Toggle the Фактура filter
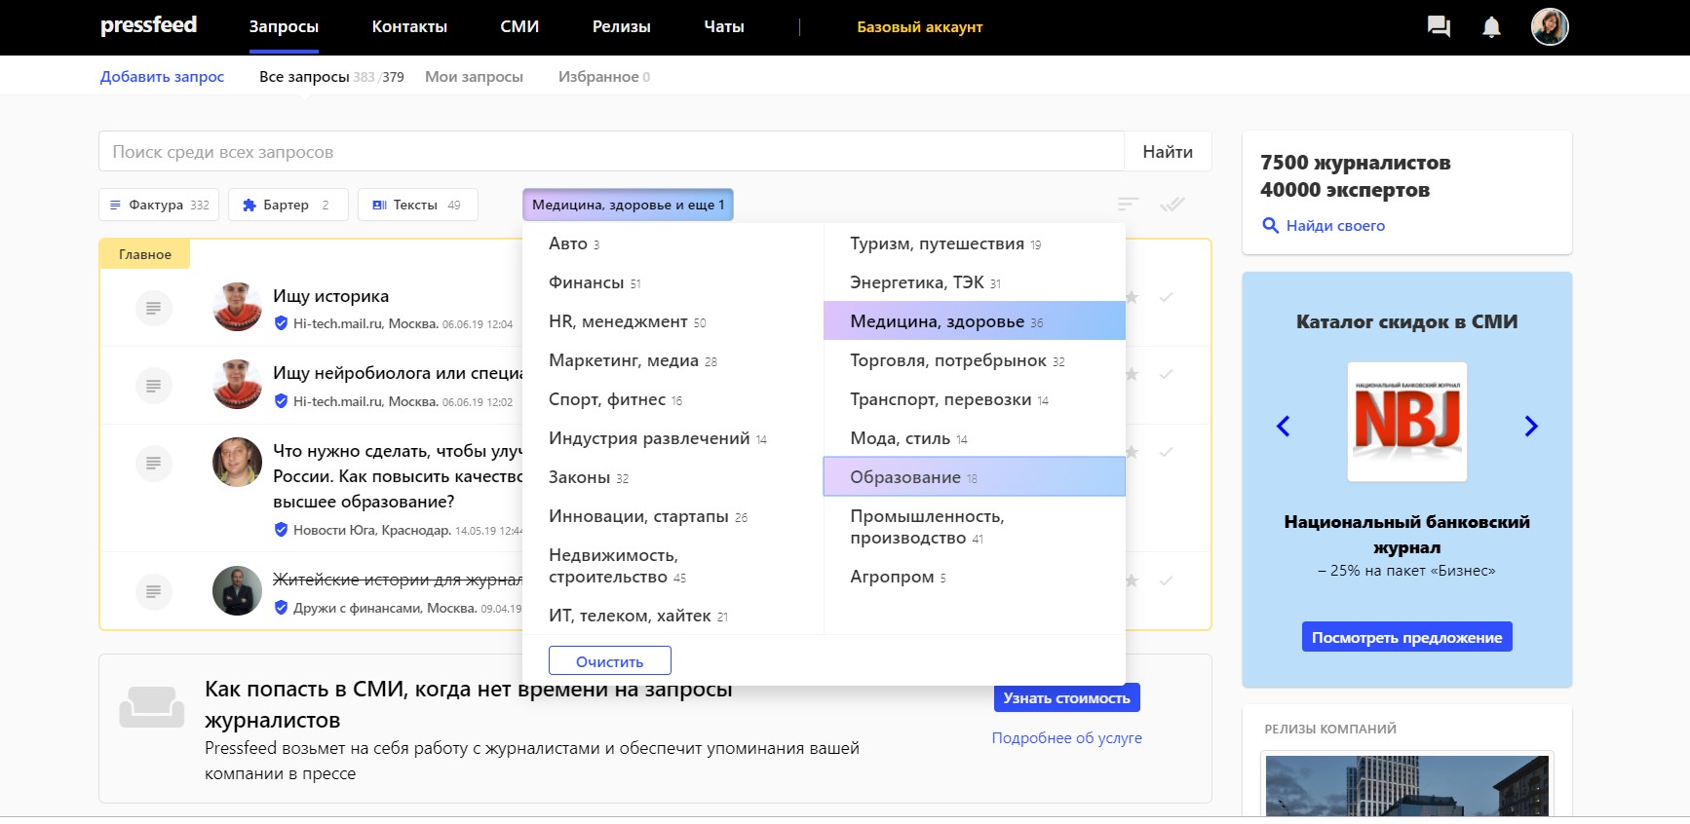This screenshot has width=1690, height=824. 159,206
